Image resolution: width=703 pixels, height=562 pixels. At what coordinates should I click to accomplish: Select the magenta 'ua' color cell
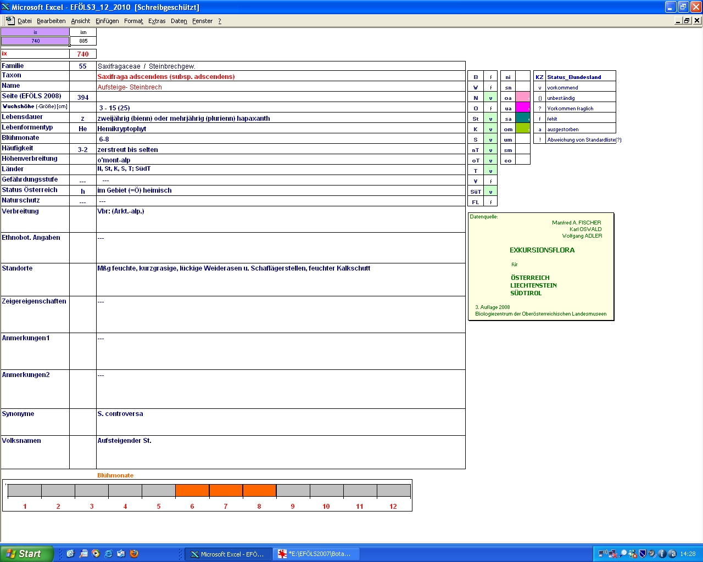coord(523,108)
